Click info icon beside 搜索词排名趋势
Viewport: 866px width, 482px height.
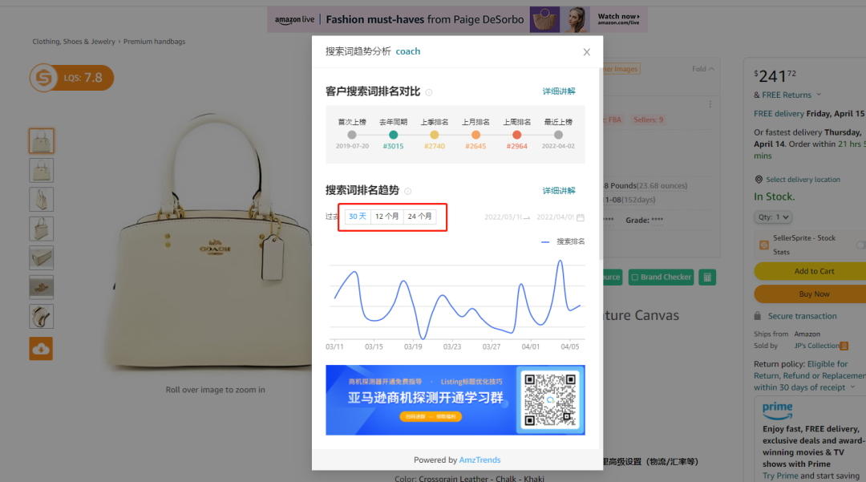(x=407, y=191)
